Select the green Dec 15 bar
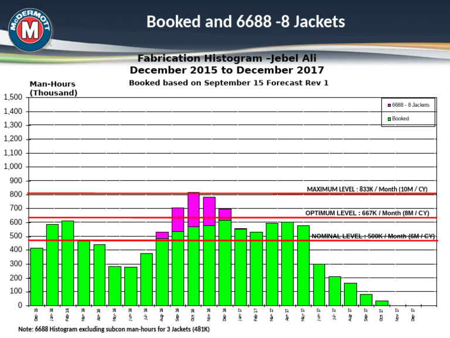Screen dimensions: 450x338 tap(37, 276)
